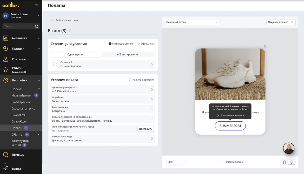Open the Основной экран dropdown

point(192,22)
